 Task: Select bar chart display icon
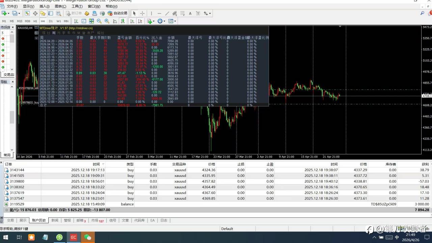pyautogui.click(x=76, y=21)
